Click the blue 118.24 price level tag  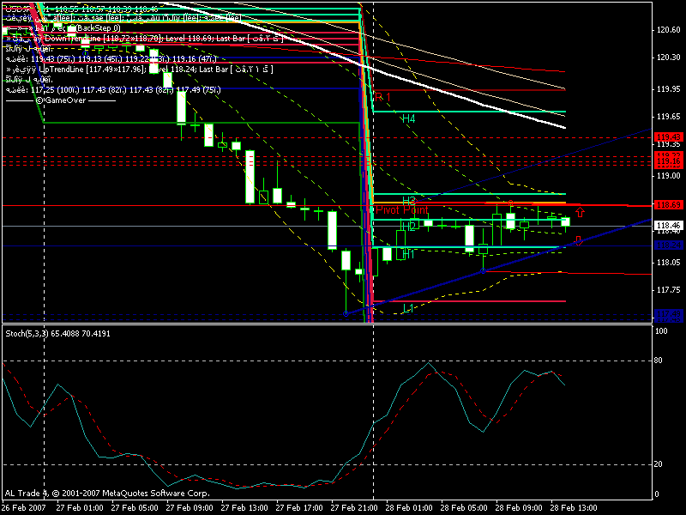[668, 245]
